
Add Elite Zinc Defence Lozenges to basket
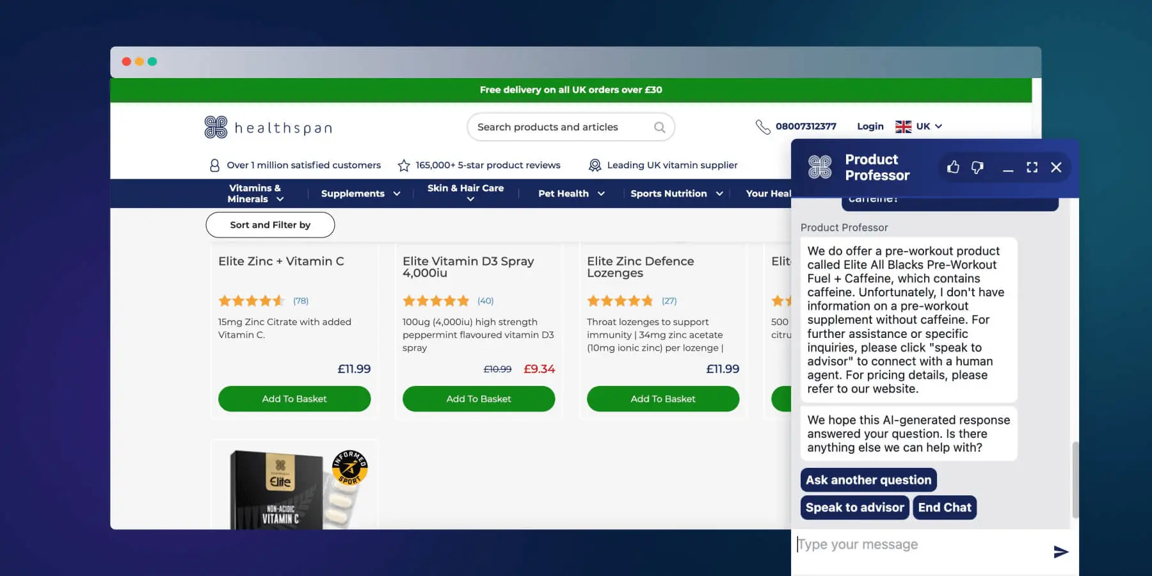point(663,399)
